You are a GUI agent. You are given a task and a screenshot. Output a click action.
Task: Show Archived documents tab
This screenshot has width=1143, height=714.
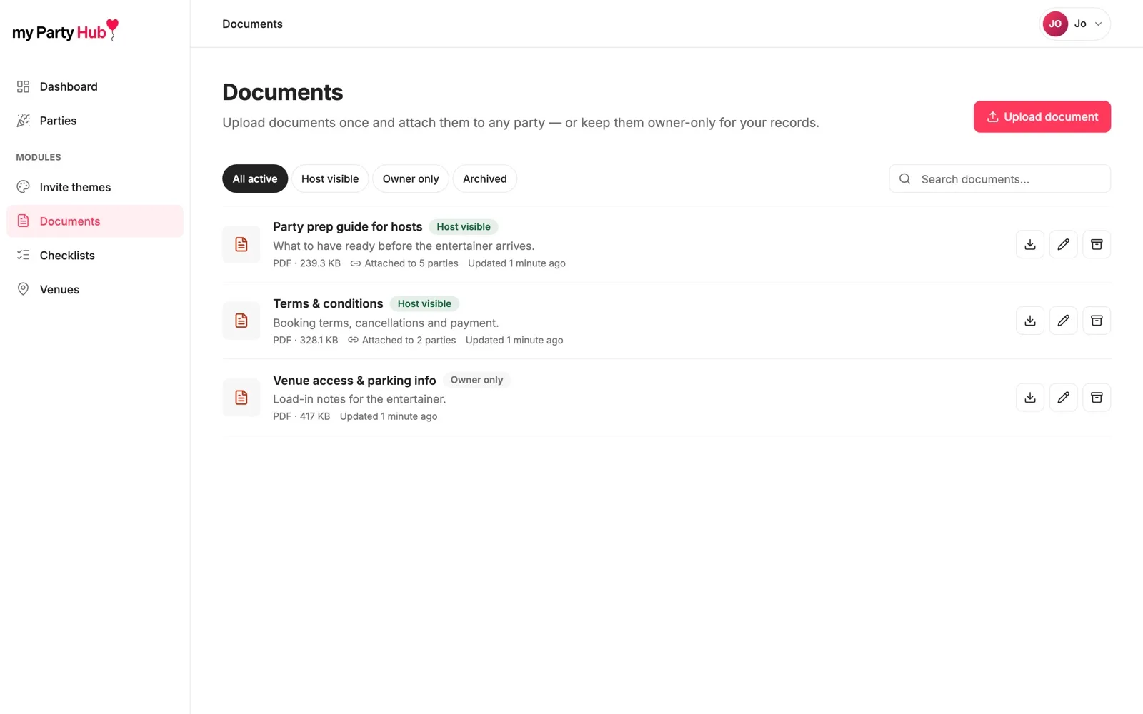[x=484, y=178]
